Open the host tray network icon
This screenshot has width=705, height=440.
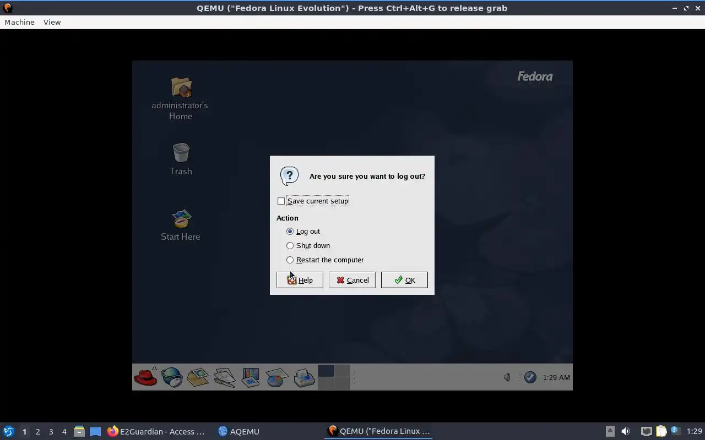646,431
